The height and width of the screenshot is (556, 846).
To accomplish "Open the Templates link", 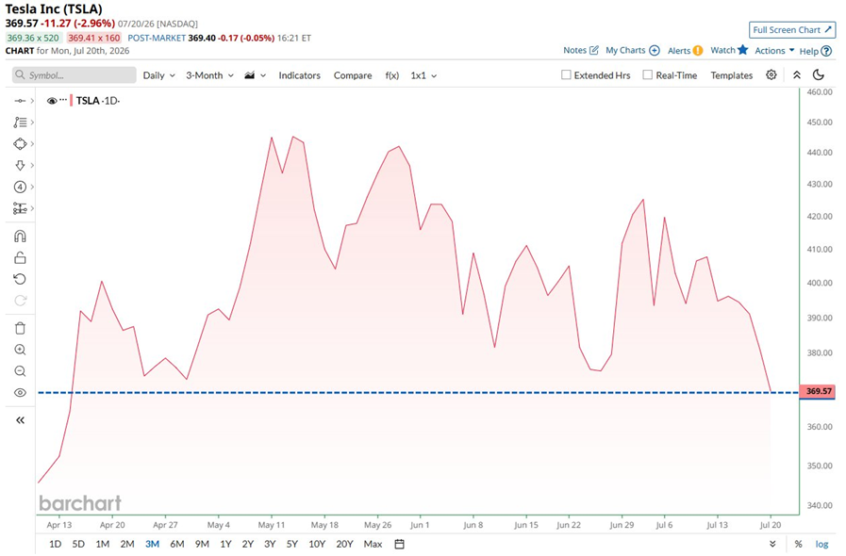I will click(x=731, y=75).
